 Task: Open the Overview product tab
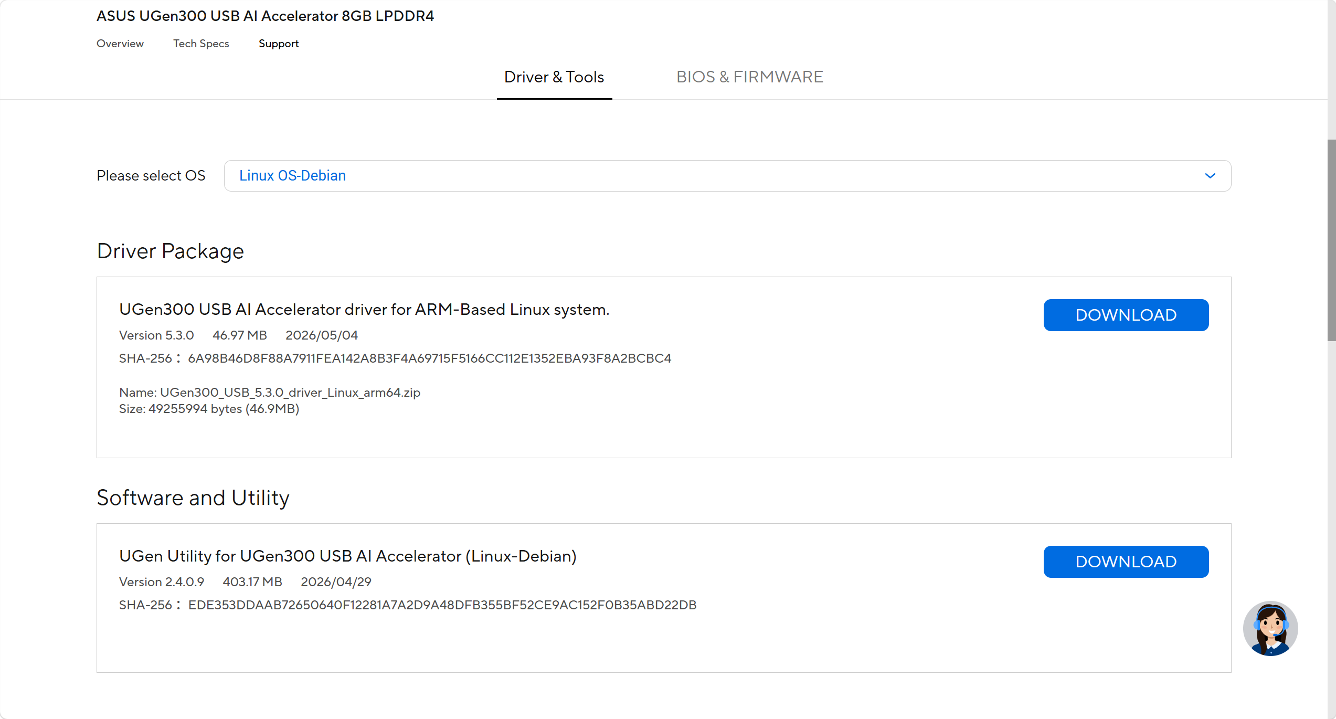[120, 44]
